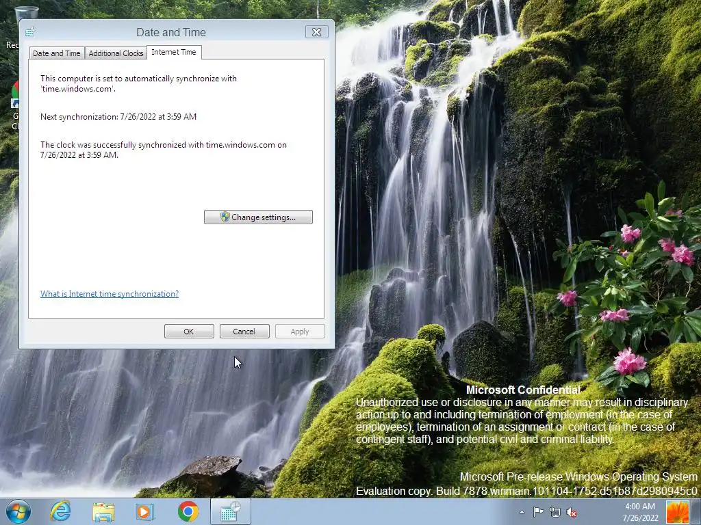
Task: Launch Google Chrome from the taskbar
Action: click(188, 511)
